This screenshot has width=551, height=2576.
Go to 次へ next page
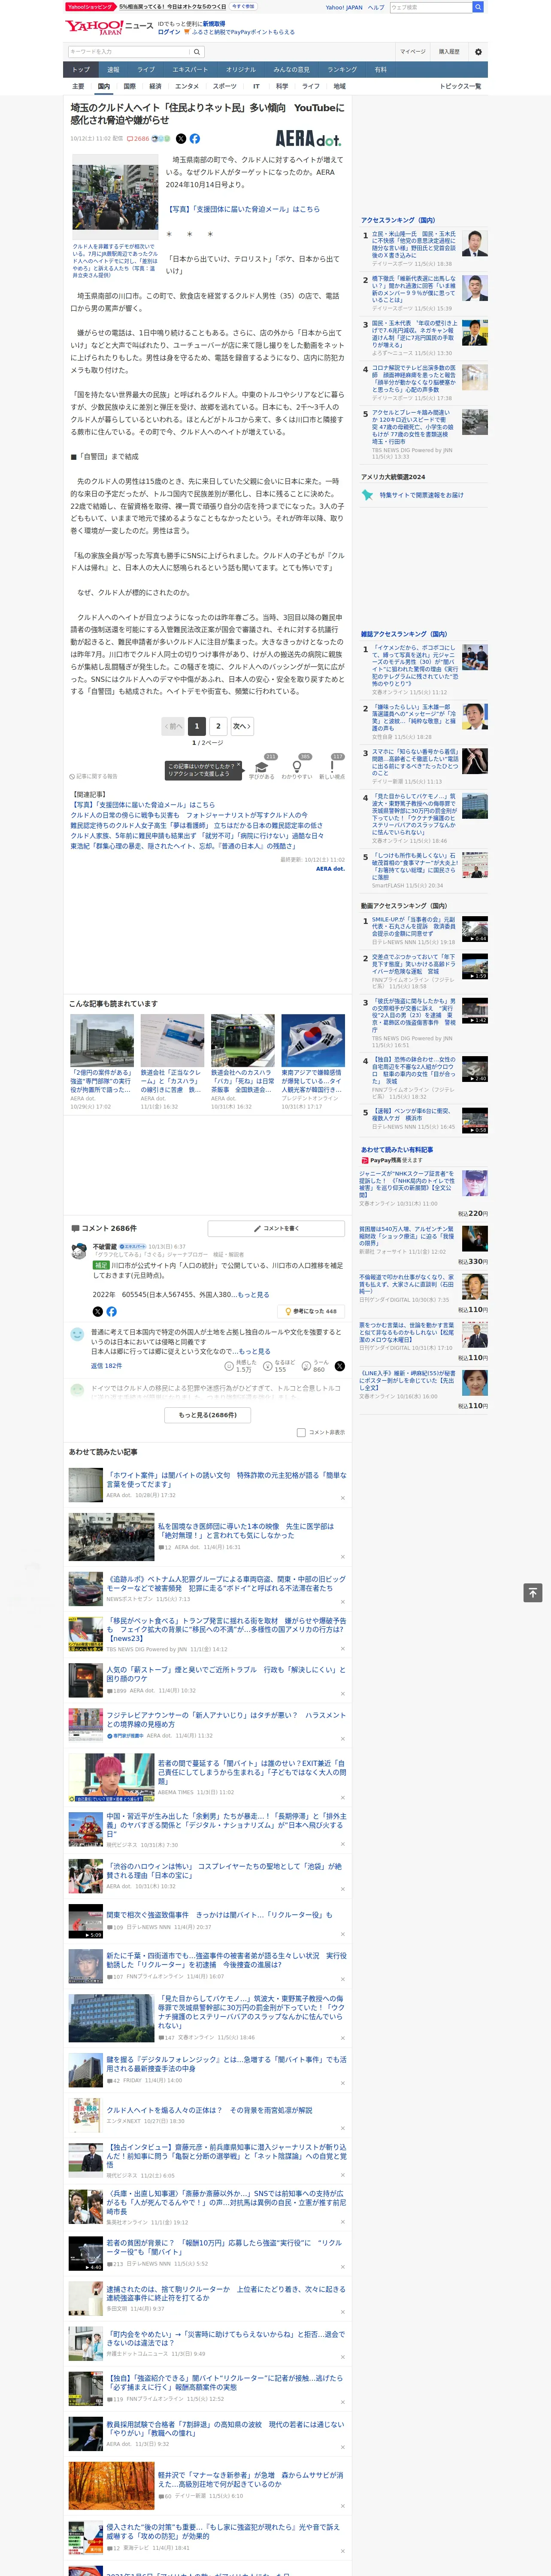click(x=242, y=726)
